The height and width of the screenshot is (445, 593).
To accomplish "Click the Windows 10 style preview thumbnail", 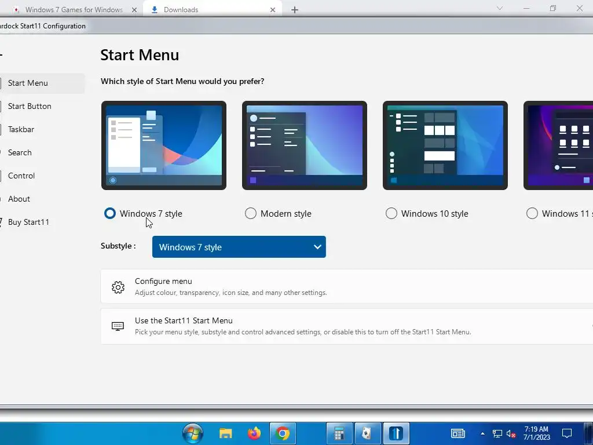I will tap(445, 145).
